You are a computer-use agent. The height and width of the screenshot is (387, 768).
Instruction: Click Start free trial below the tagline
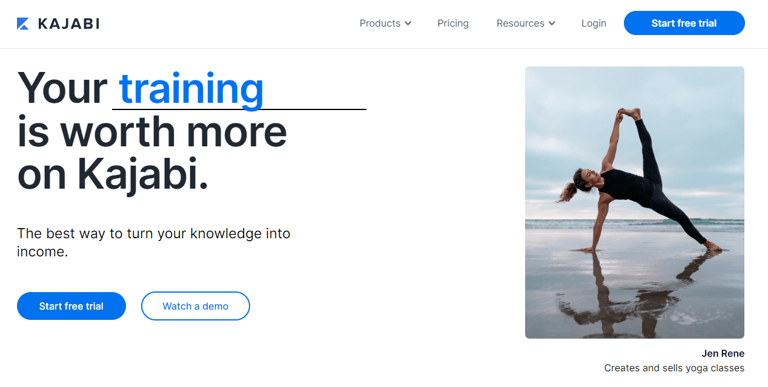point(71,306)
